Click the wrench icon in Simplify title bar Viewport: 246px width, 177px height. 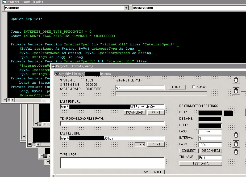pos(56,74)
